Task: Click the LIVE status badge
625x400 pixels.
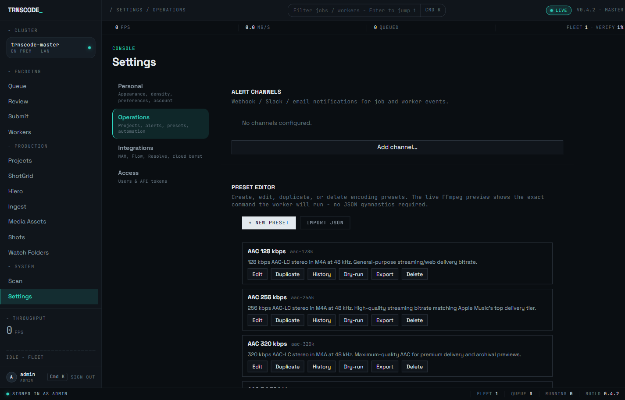Action: pos(558,11)
